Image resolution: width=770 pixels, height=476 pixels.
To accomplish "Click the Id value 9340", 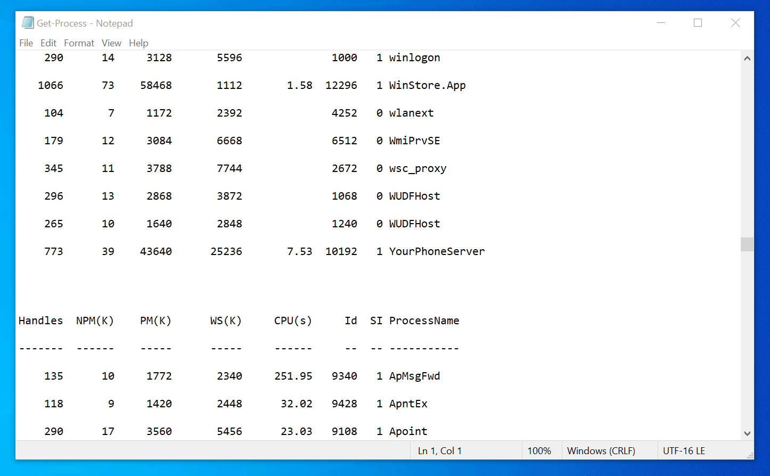I will coord(345,376).
